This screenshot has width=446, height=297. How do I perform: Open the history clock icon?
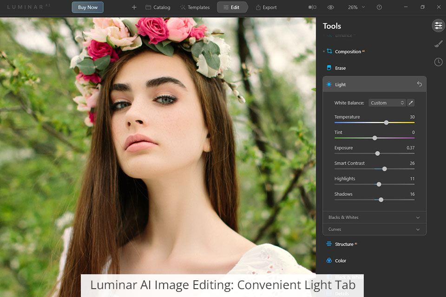click(438, 62)
